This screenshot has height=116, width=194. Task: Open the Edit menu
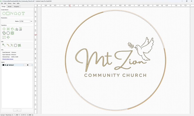5,3
